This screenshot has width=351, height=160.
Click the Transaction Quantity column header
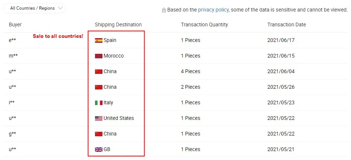204,25
